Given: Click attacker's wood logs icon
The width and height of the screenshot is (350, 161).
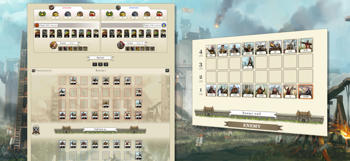Looking at the screenshot, I should [80, 14].
